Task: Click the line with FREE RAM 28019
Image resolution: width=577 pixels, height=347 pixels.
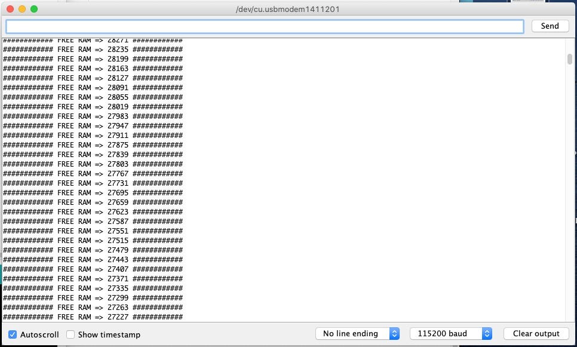Action: click(x=93, y=107)
